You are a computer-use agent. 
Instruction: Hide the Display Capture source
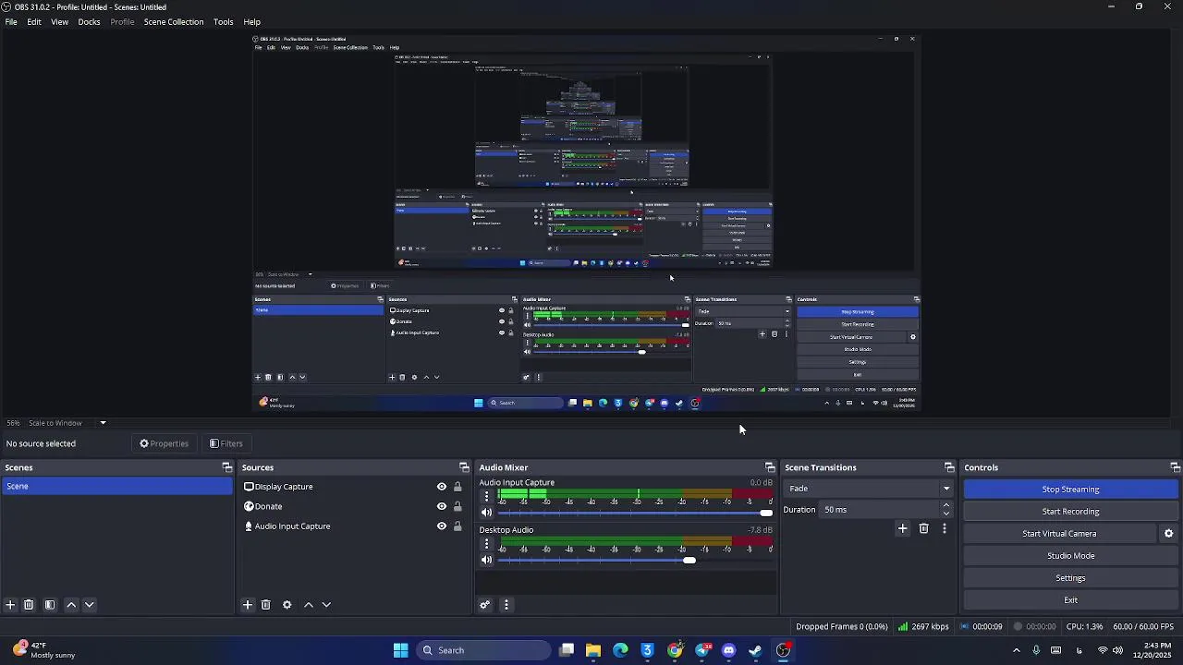(x=442, y=487)
